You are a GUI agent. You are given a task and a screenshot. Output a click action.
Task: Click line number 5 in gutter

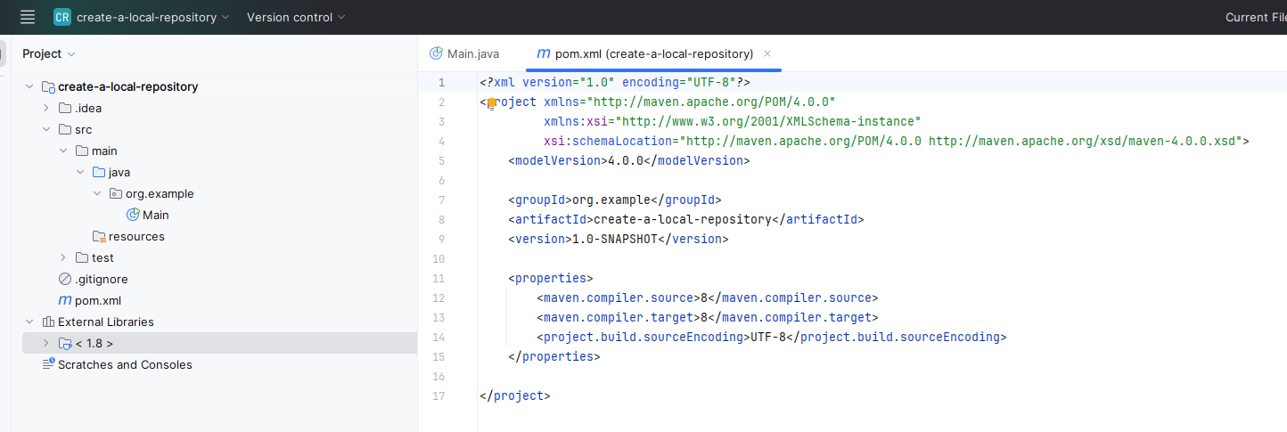[x=441, y=161]
